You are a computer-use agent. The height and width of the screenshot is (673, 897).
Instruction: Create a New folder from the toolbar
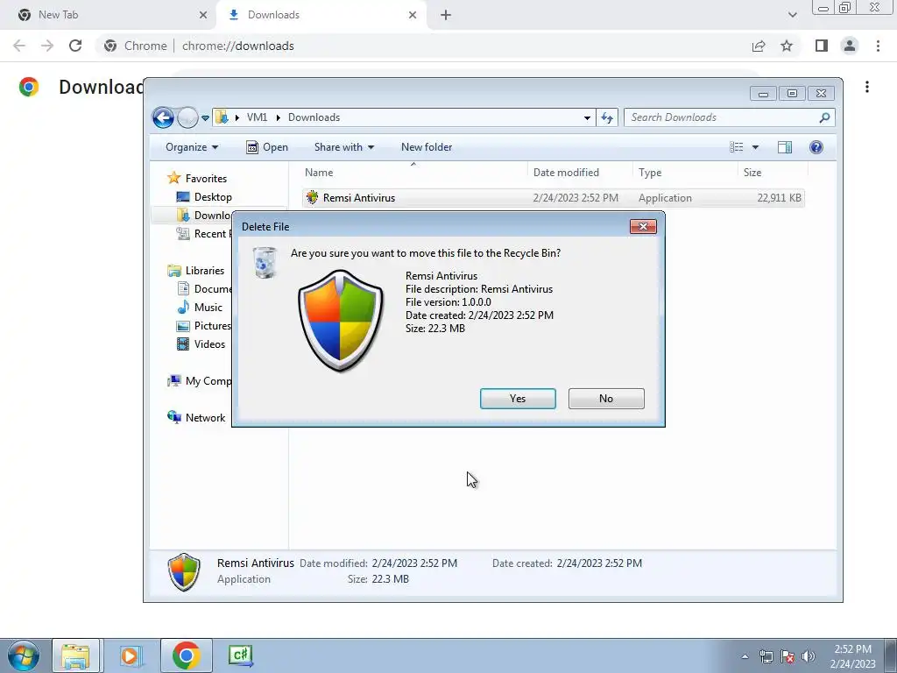click(x=427, y=147)
